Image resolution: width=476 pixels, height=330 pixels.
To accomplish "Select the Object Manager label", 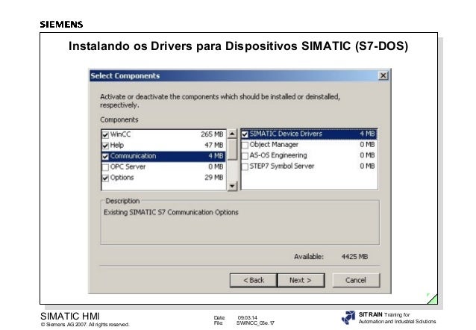I will [x=274, y=145].
